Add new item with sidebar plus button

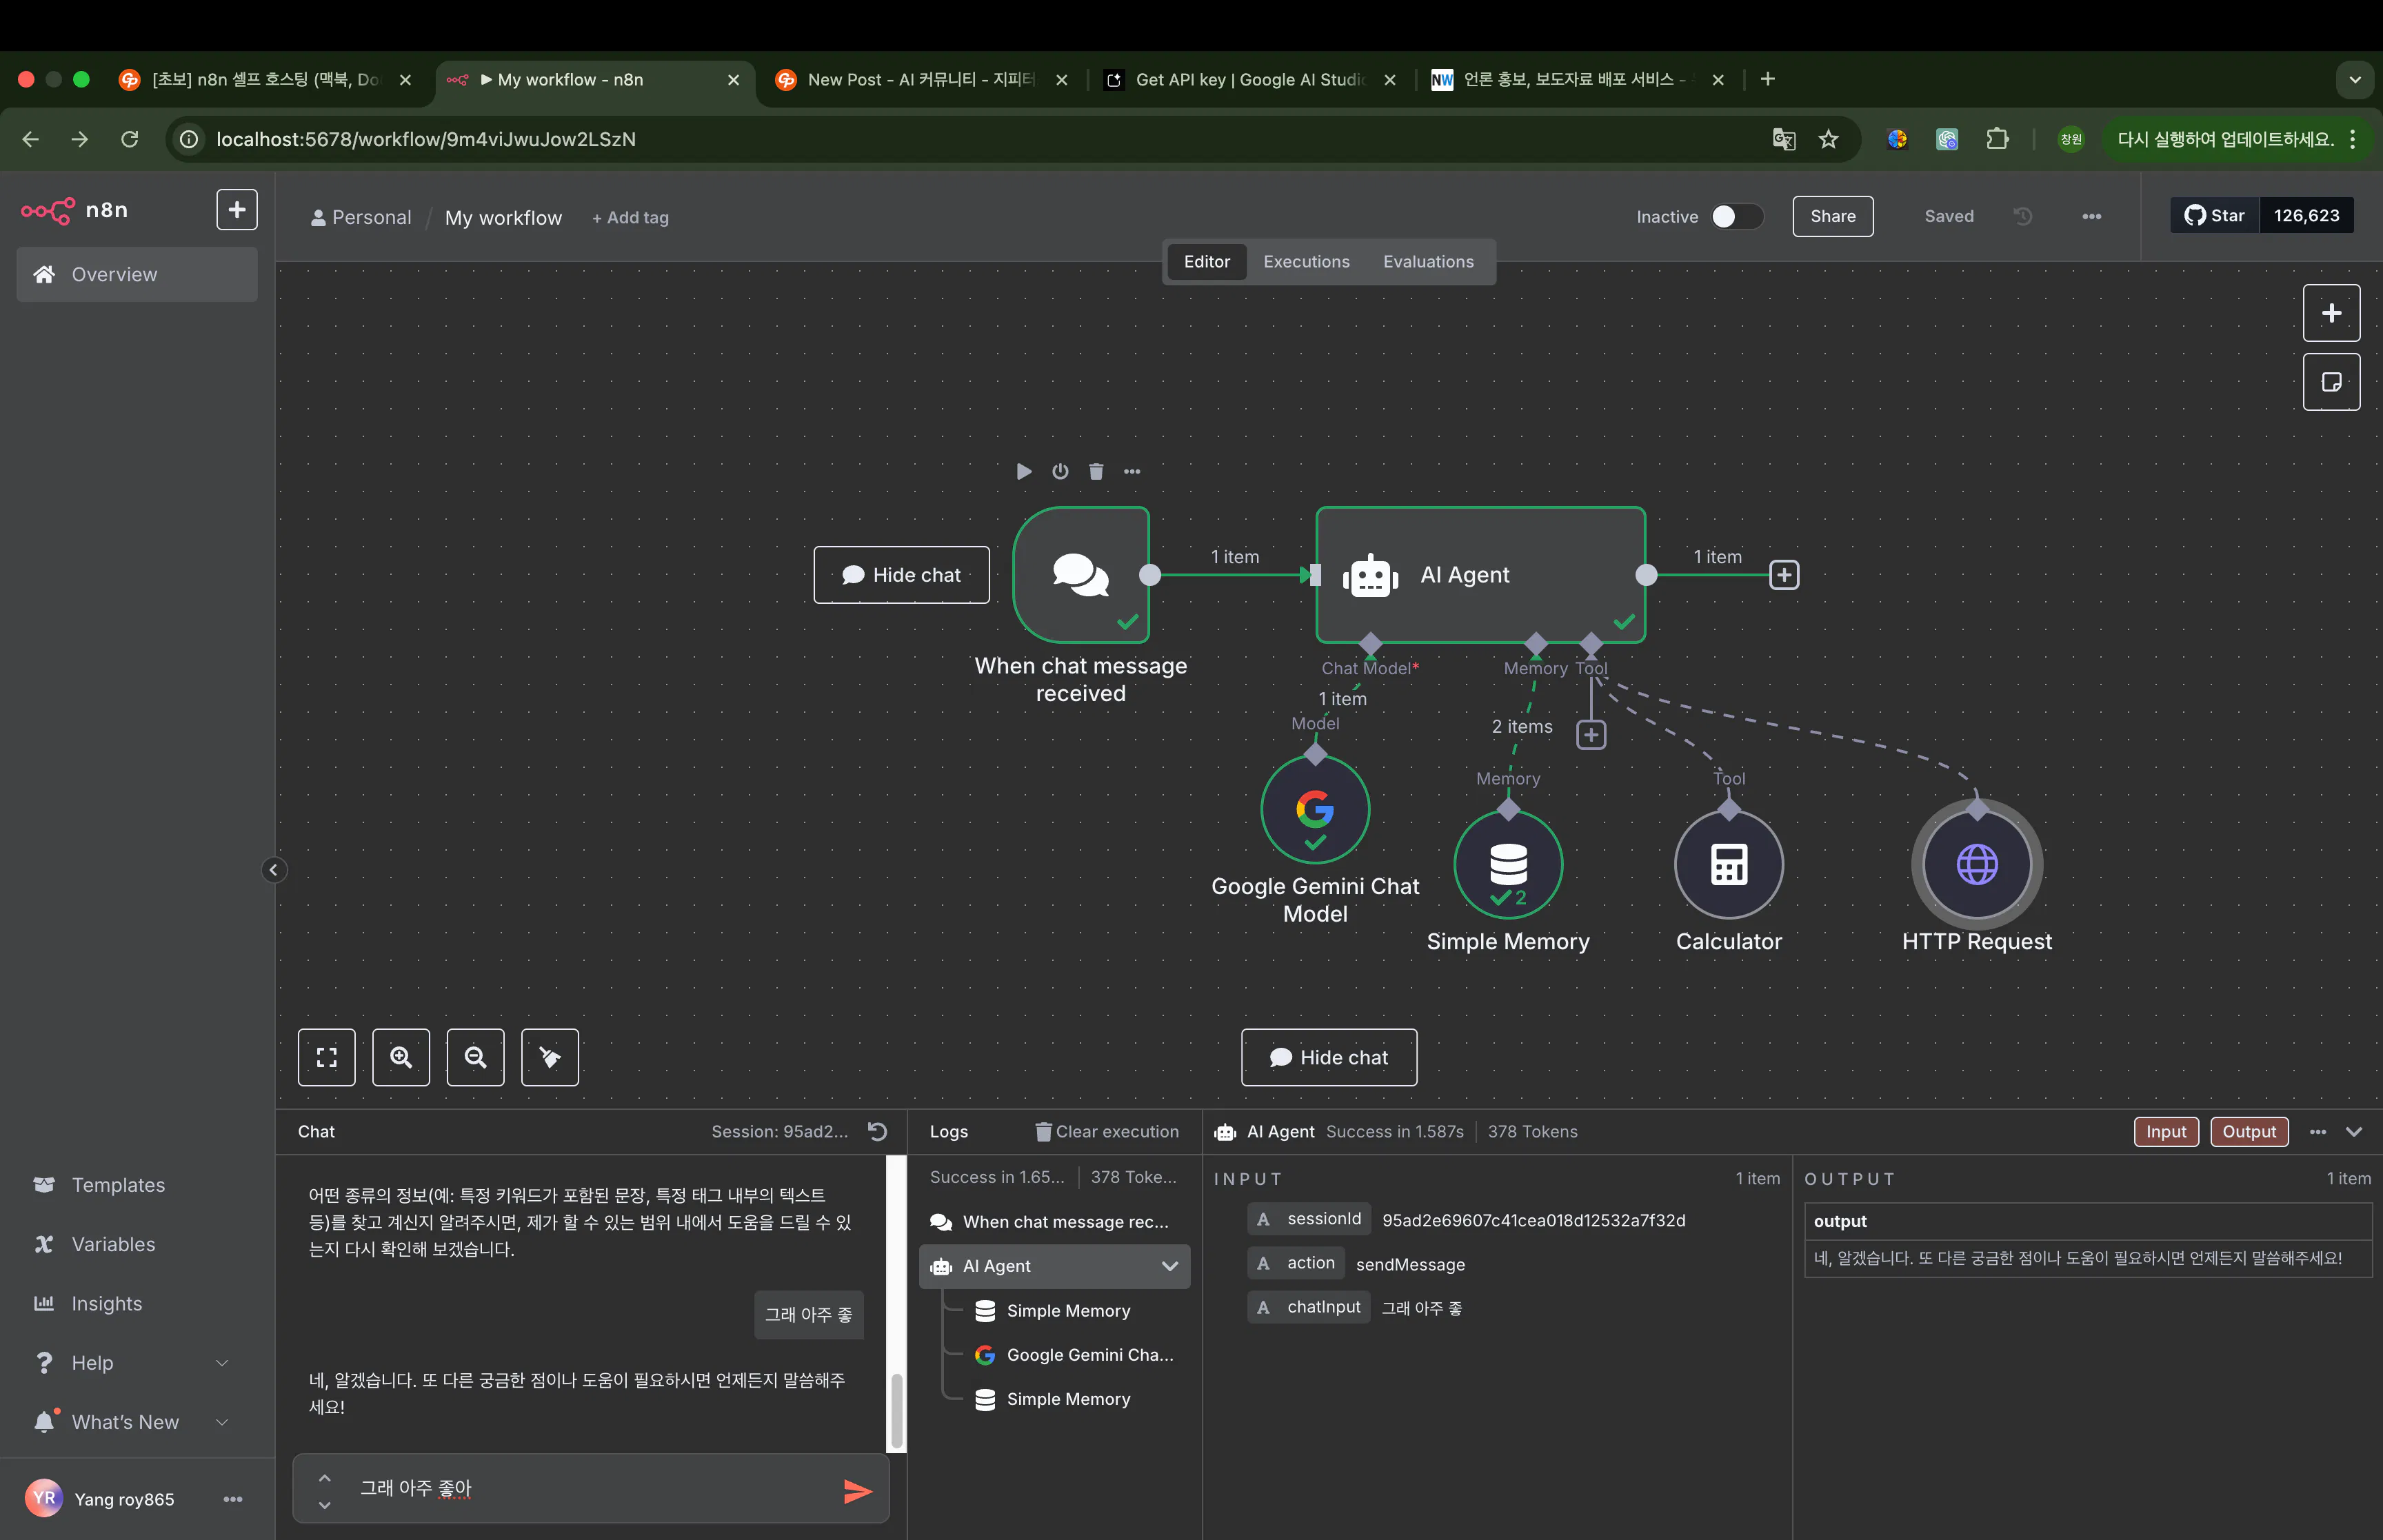[x=237, y=210]
